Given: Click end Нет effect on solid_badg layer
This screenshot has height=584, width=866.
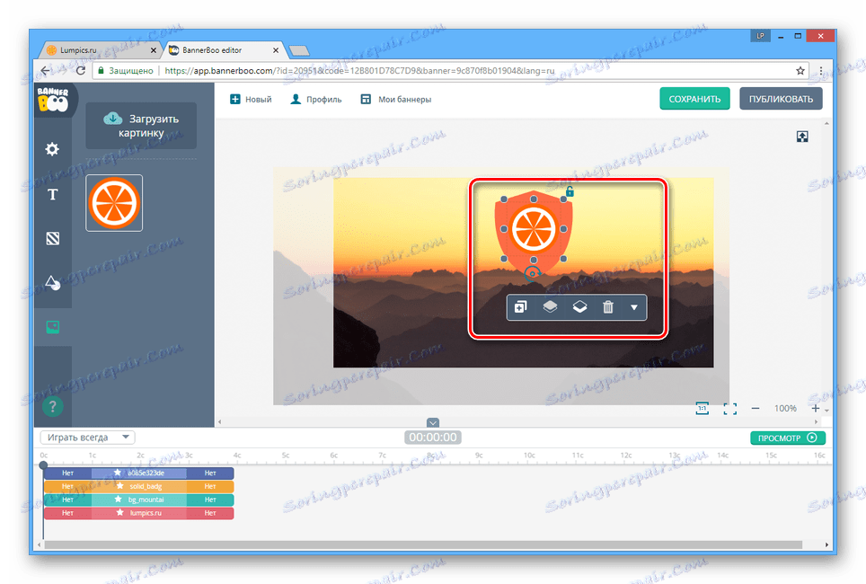Looking at the screenshot, I should tap(210, 486).
